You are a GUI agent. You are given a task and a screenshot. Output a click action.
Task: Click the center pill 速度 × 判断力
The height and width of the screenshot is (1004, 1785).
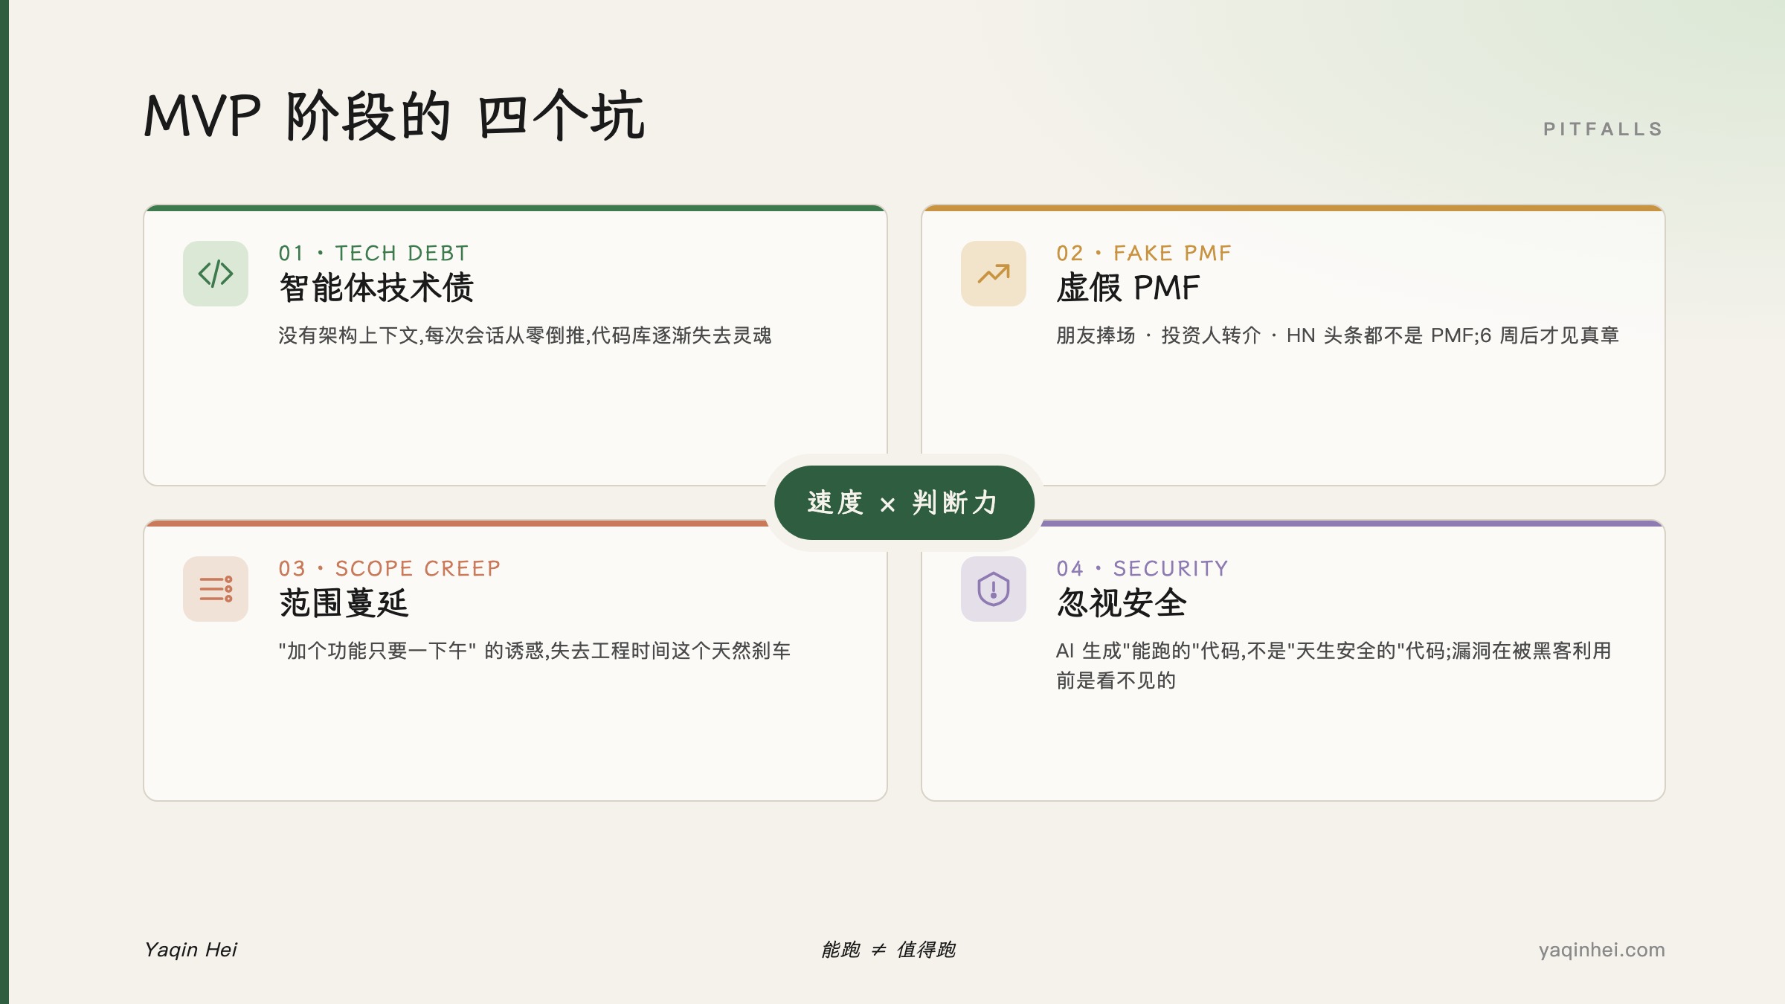pyautogui.click(x=904, y=503)
